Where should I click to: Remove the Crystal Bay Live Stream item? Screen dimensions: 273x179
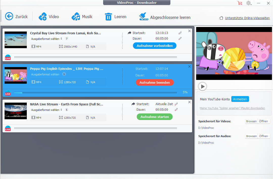tap(189, 31)
